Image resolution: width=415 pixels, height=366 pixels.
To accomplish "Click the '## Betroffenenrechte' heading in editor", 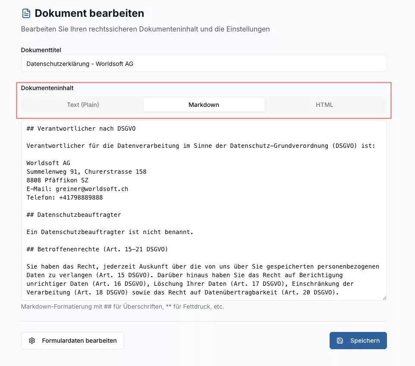I will (x=97, y=249).
